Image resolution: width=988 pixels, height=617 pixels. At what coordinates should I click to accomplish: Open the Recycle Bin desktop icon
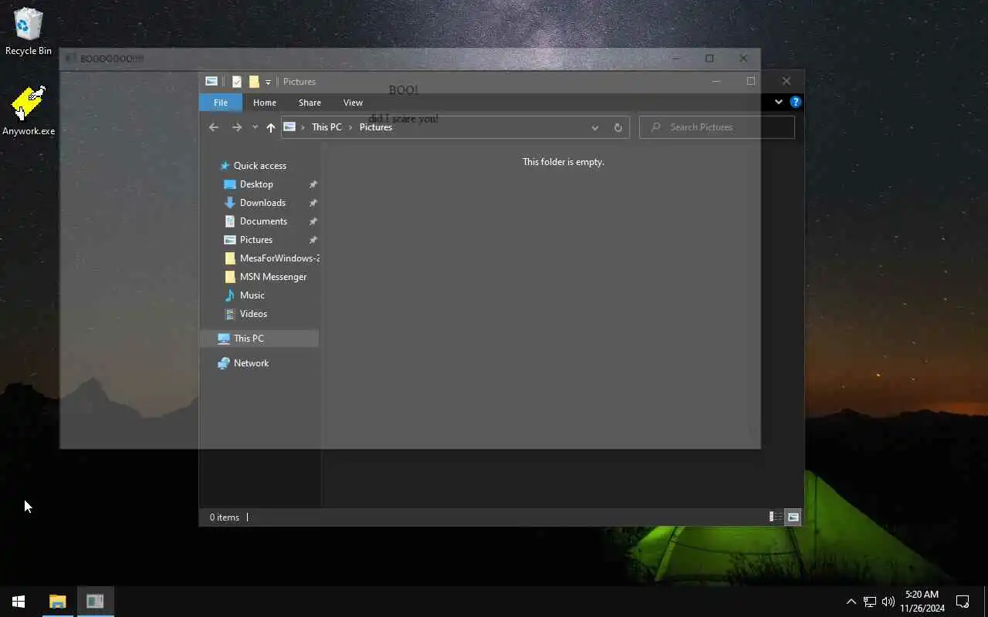click(x=29, y=32)
